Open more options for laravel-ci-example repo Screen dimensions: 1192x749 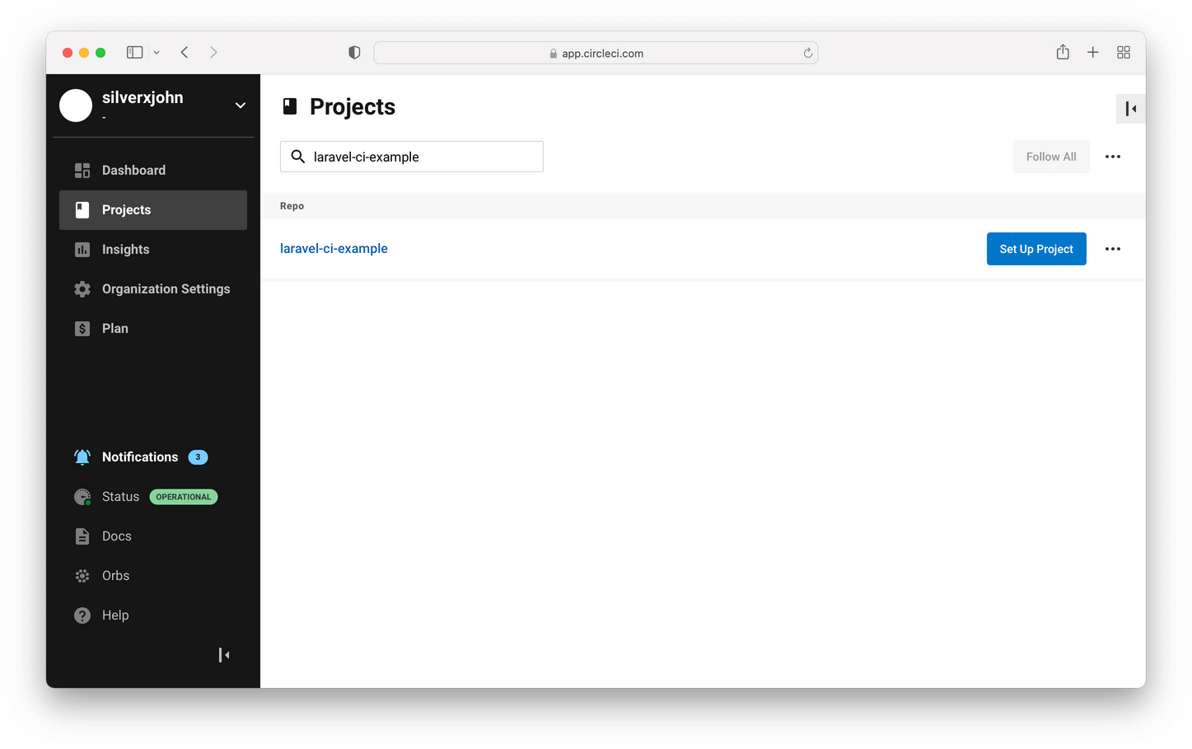(1112, 249)
